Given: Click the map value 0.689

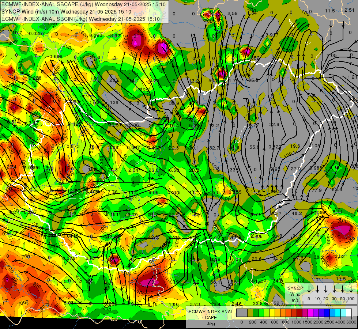Looking at the screenshot, I should tap(56, 56).
